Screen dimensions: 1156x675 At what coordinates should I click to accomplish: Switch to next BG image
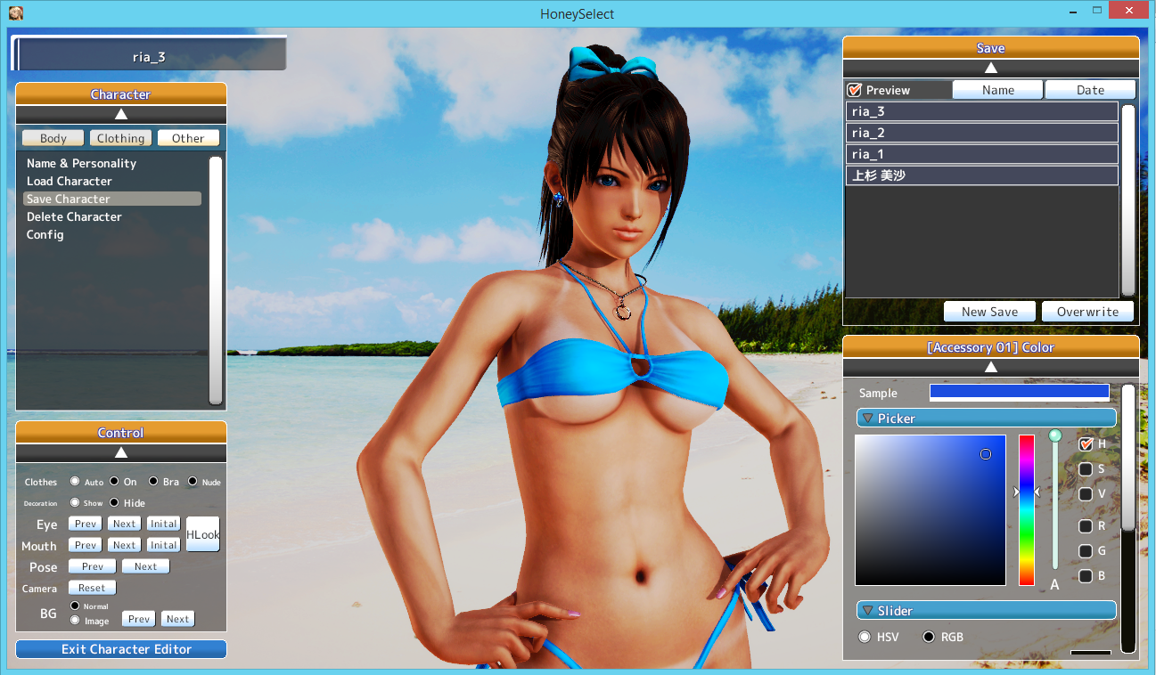coord(178,619)
